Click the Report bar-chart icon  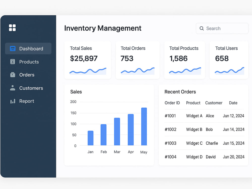pyautogui.click(x=13, y=101)
